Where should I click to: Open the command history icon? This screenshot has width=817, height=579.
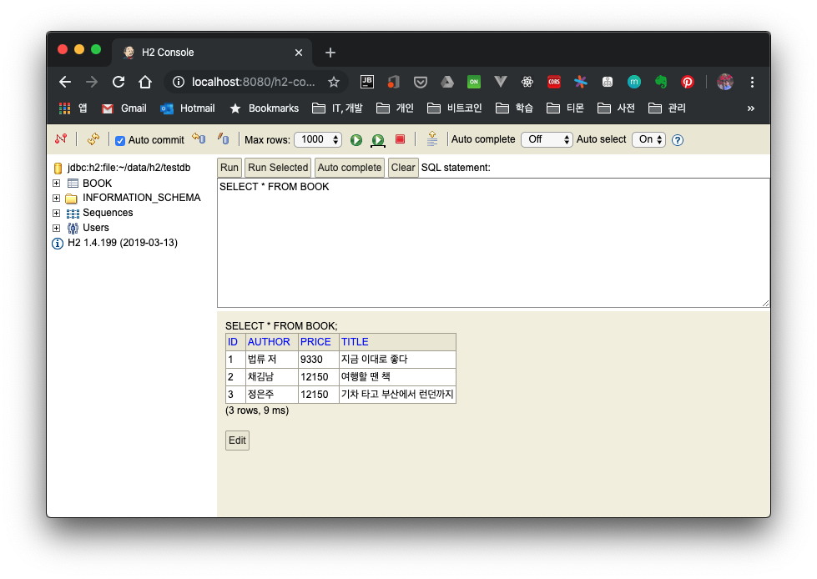[x=431, y=139]
